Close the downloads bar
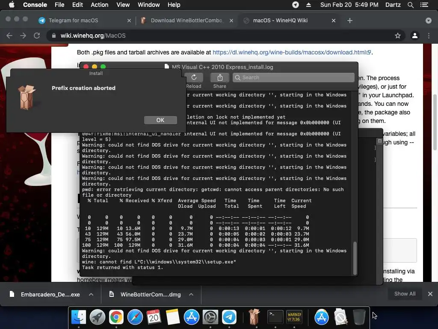The image size is (438, 329). click(430, 294)
